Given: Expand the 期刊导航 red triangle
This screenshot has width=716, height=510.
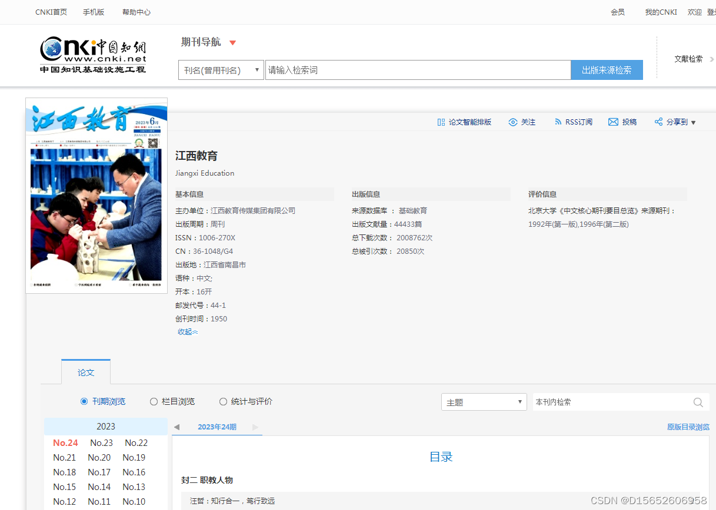Looking at the screenshot, I should tap(232, 43).
